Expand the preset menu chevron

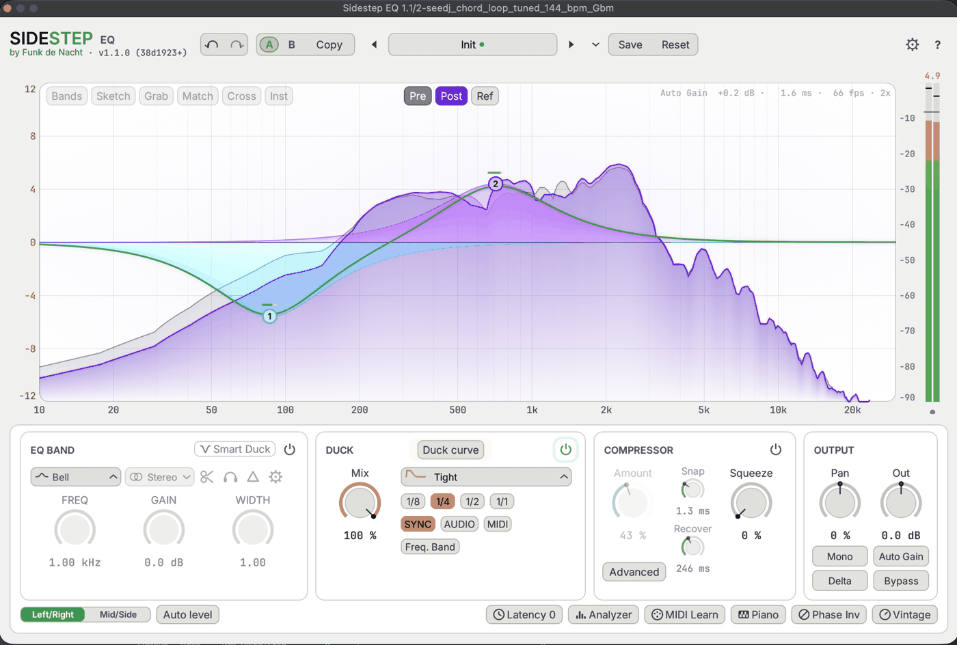tap(596, 44)
